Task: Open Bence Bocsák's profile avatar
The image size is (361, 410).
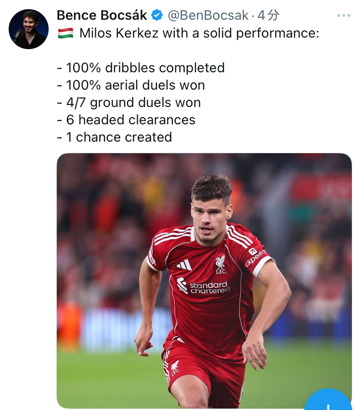Action: point(28,29)
